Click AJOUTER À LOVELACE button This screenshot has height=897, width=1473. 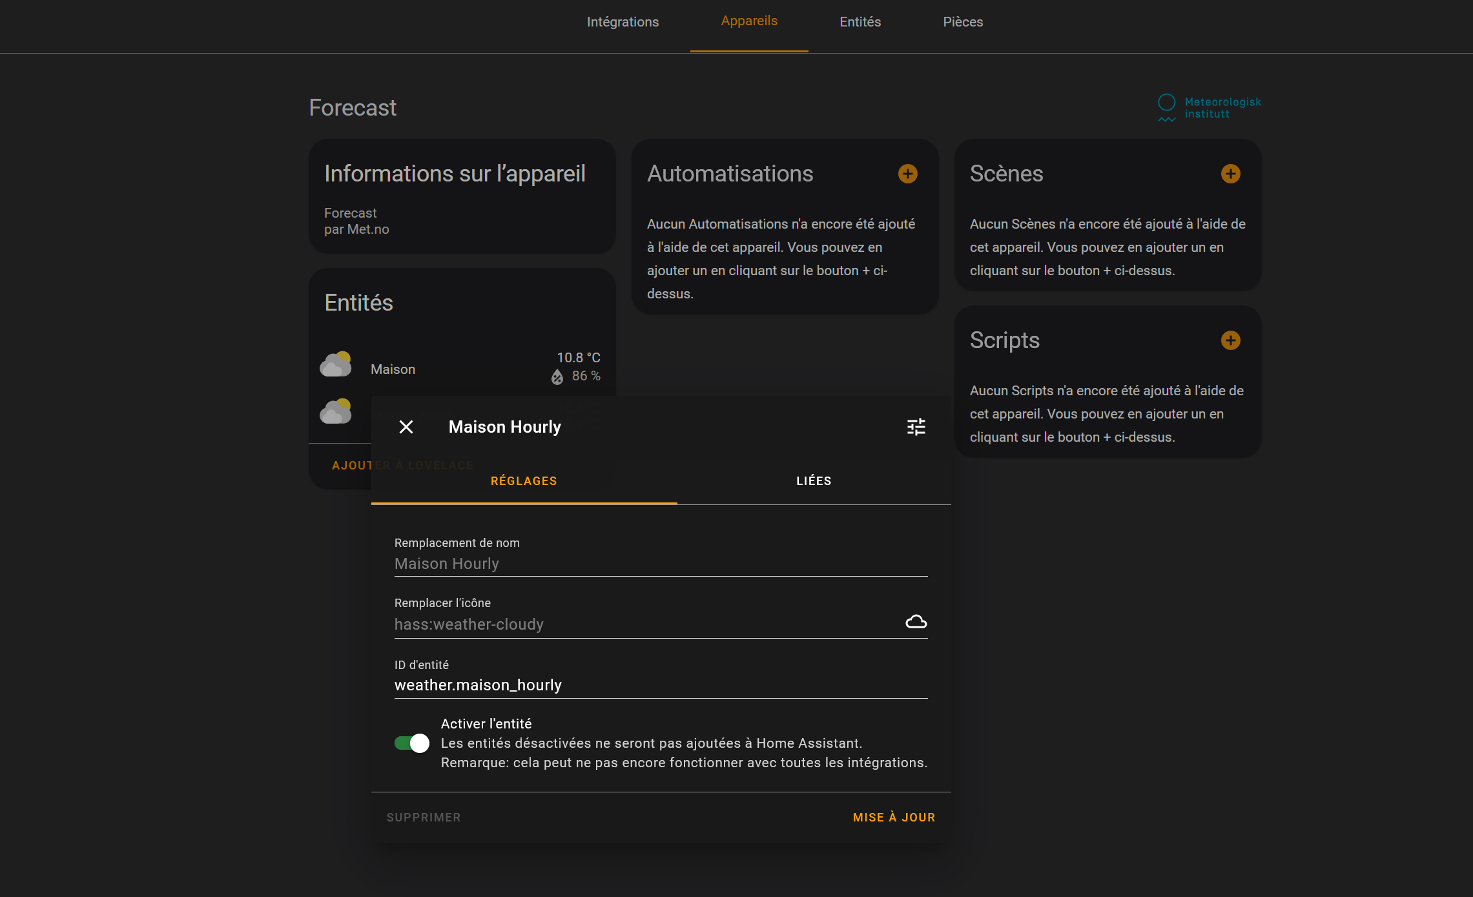pyautogui.click(x=402, y=466)
